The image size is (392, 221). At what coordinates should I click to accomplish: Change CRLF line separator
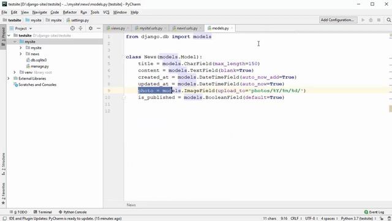coord(296,219)
